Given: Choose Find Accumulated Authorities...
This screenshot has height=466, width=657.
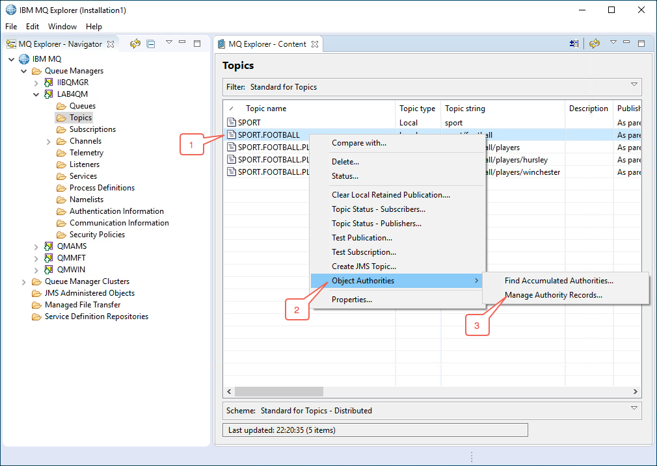Looking at the screenshot, I should pyautogui.click(x=566, y=281).
